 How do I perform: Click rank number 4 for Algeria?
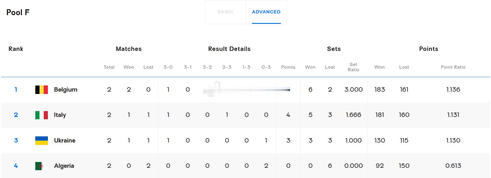(16, 166)
